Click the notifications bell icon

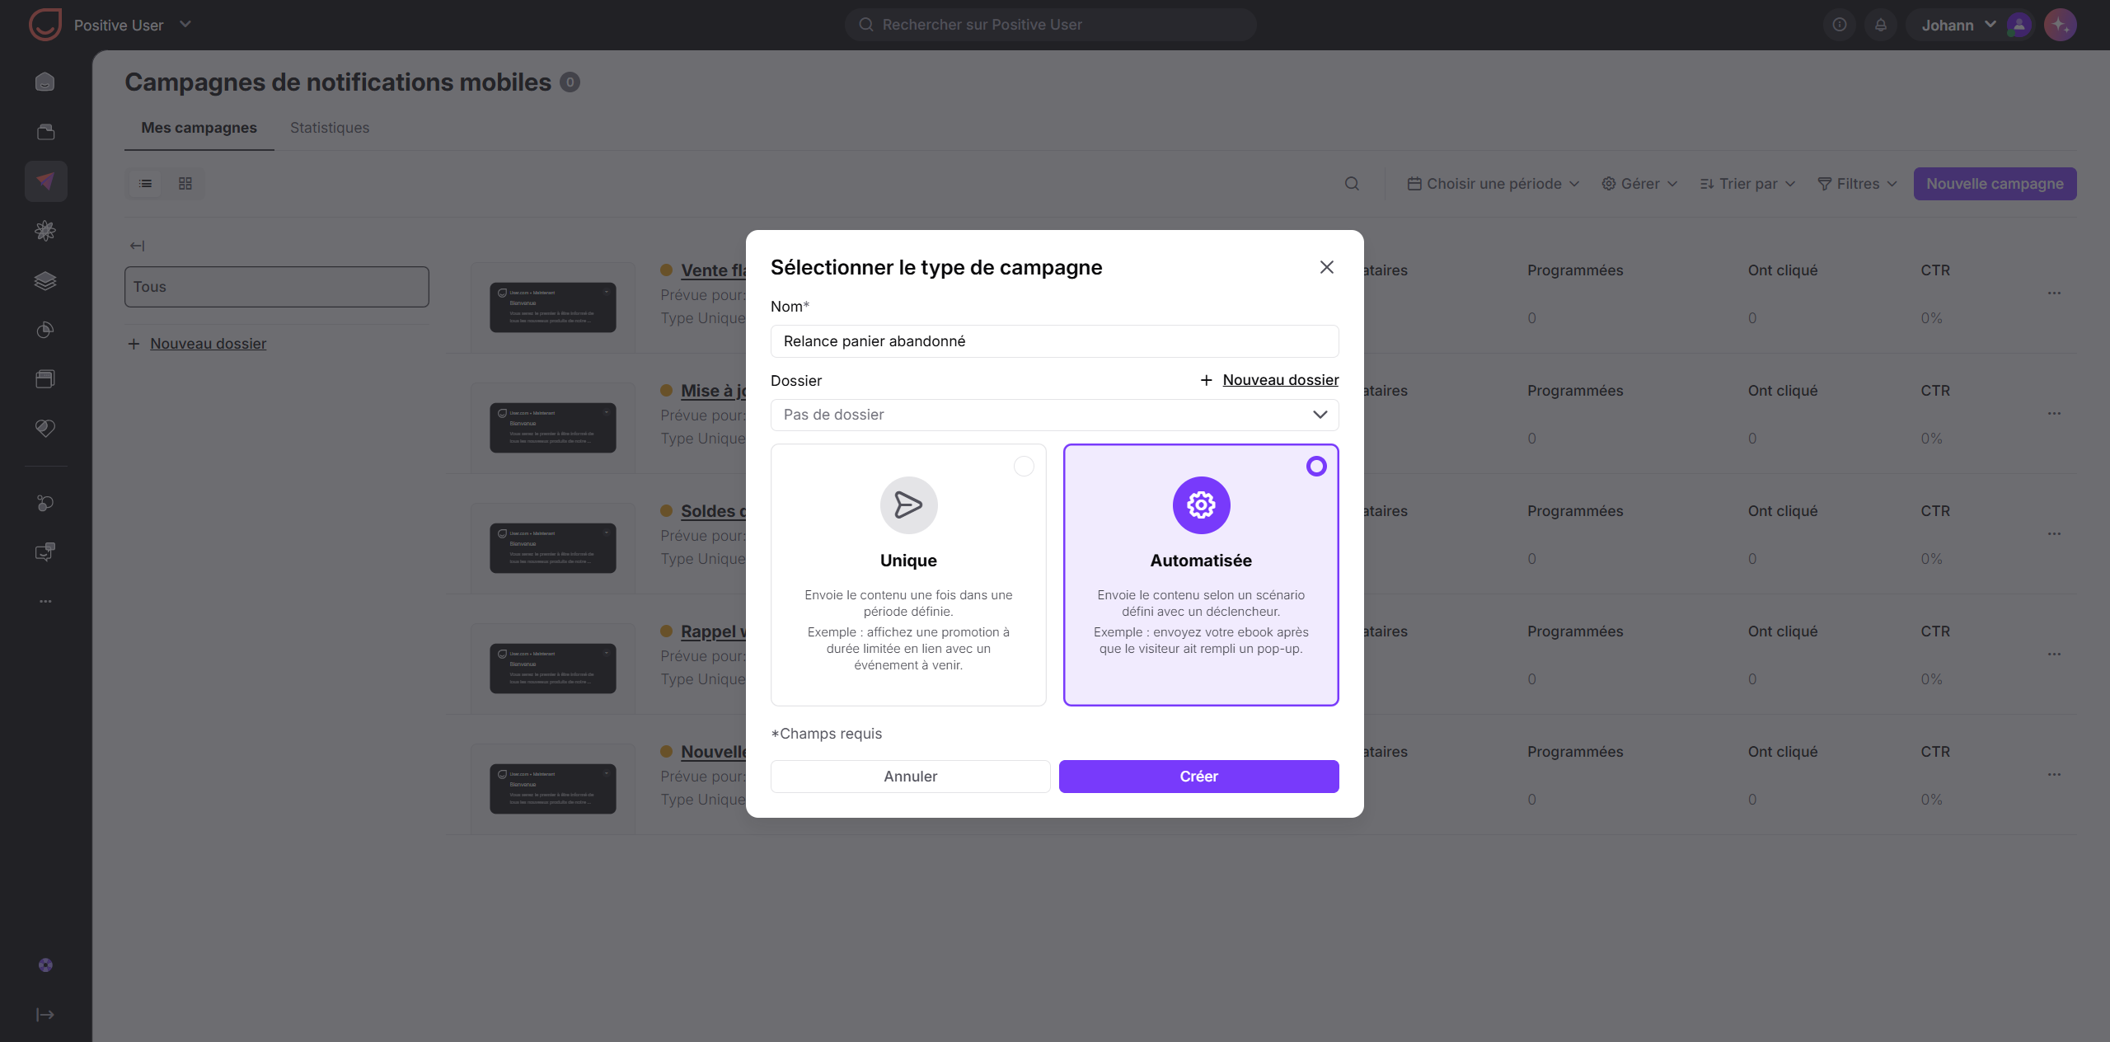pos(1880,25)
